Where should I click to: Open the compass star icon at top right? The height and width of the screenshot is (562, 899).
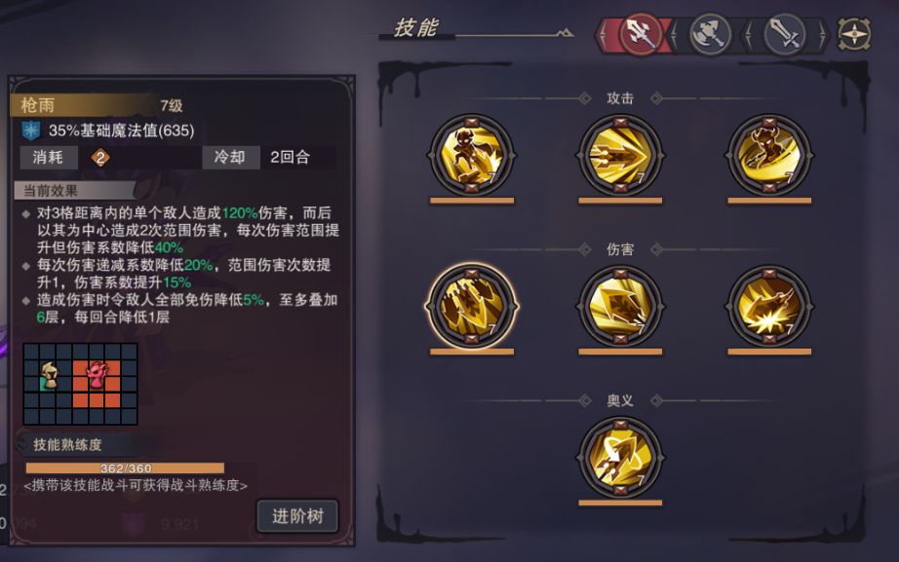point(854,34)
